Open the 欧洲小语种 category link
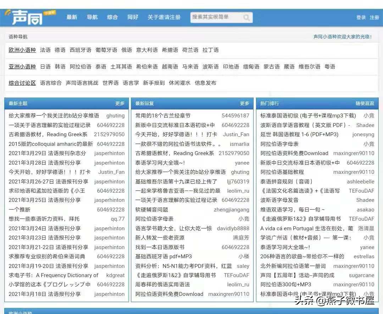The height and width of the screenshot is (314, 383). 22,50
